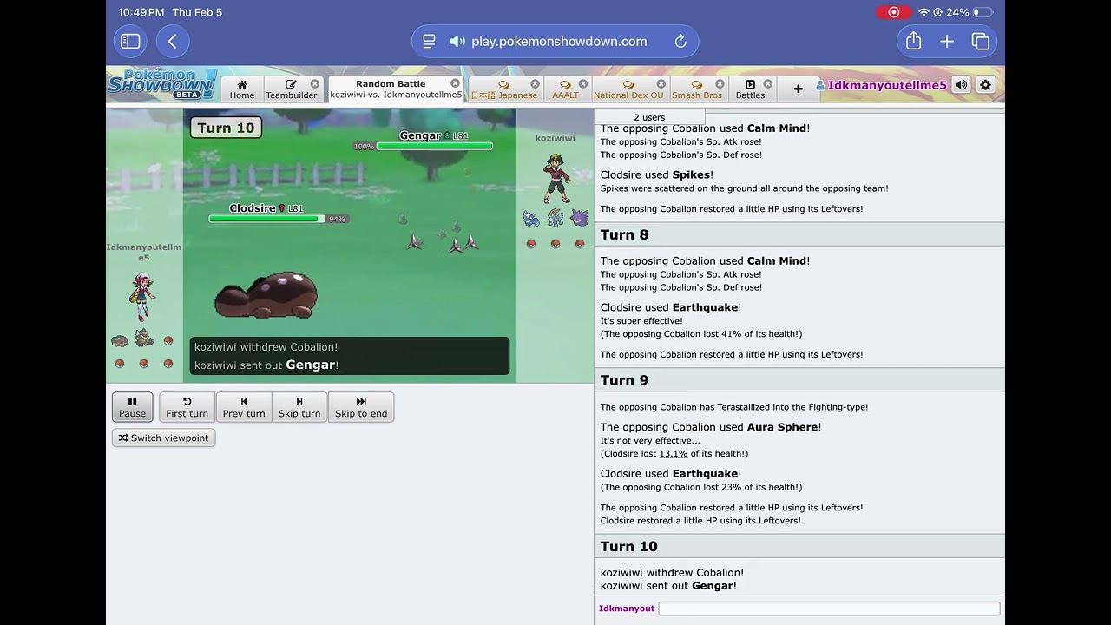1111x625 pixels.
Task: Click the Gengar team icon under koziwiwi
Action: 580,218
